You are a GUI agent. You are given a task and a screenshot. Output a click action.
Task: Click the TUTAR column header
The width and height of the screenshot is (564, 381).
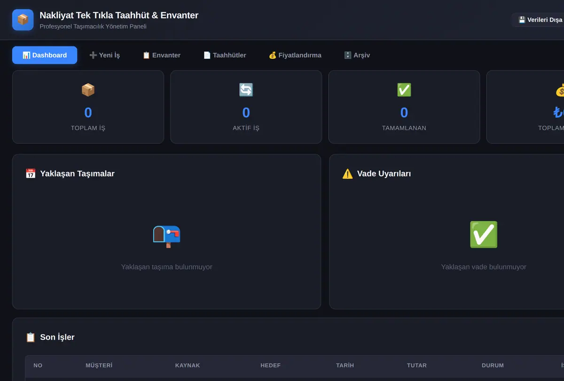pyautogui.click(x=417, y=365)
